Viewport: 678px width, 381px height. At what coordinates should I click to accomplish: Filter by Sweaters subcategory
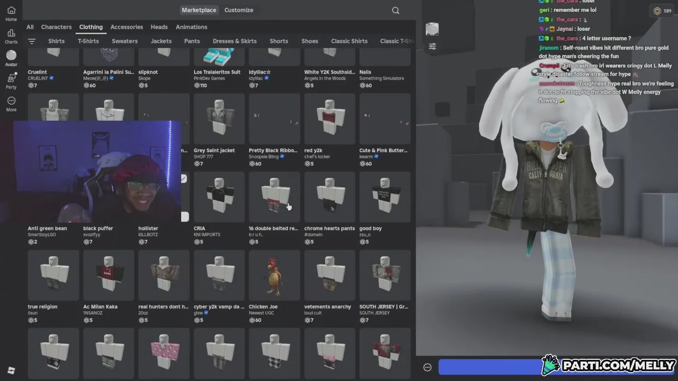click(124, 41)
